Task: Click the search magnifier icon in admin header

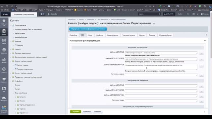Action: pyautogui.click(x=159, y=14)
